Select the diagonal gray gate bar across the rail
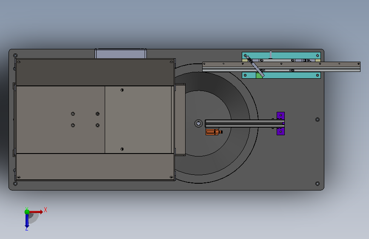The height and width of the screenshot is (239, 369). point(255,67)
